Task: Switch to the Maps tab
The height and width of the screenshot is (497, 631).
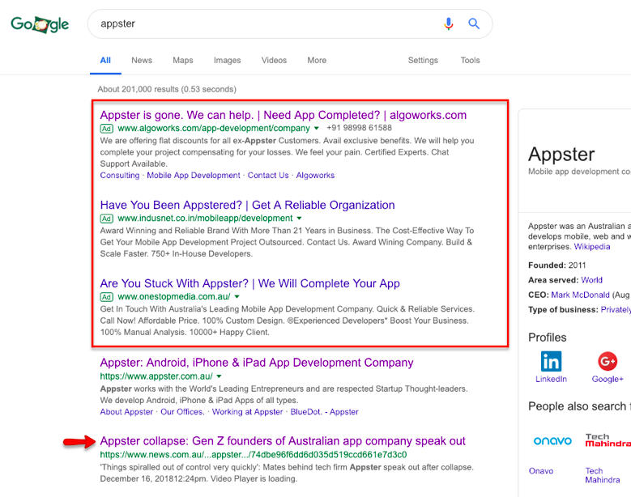Action: tap(183, 61)
